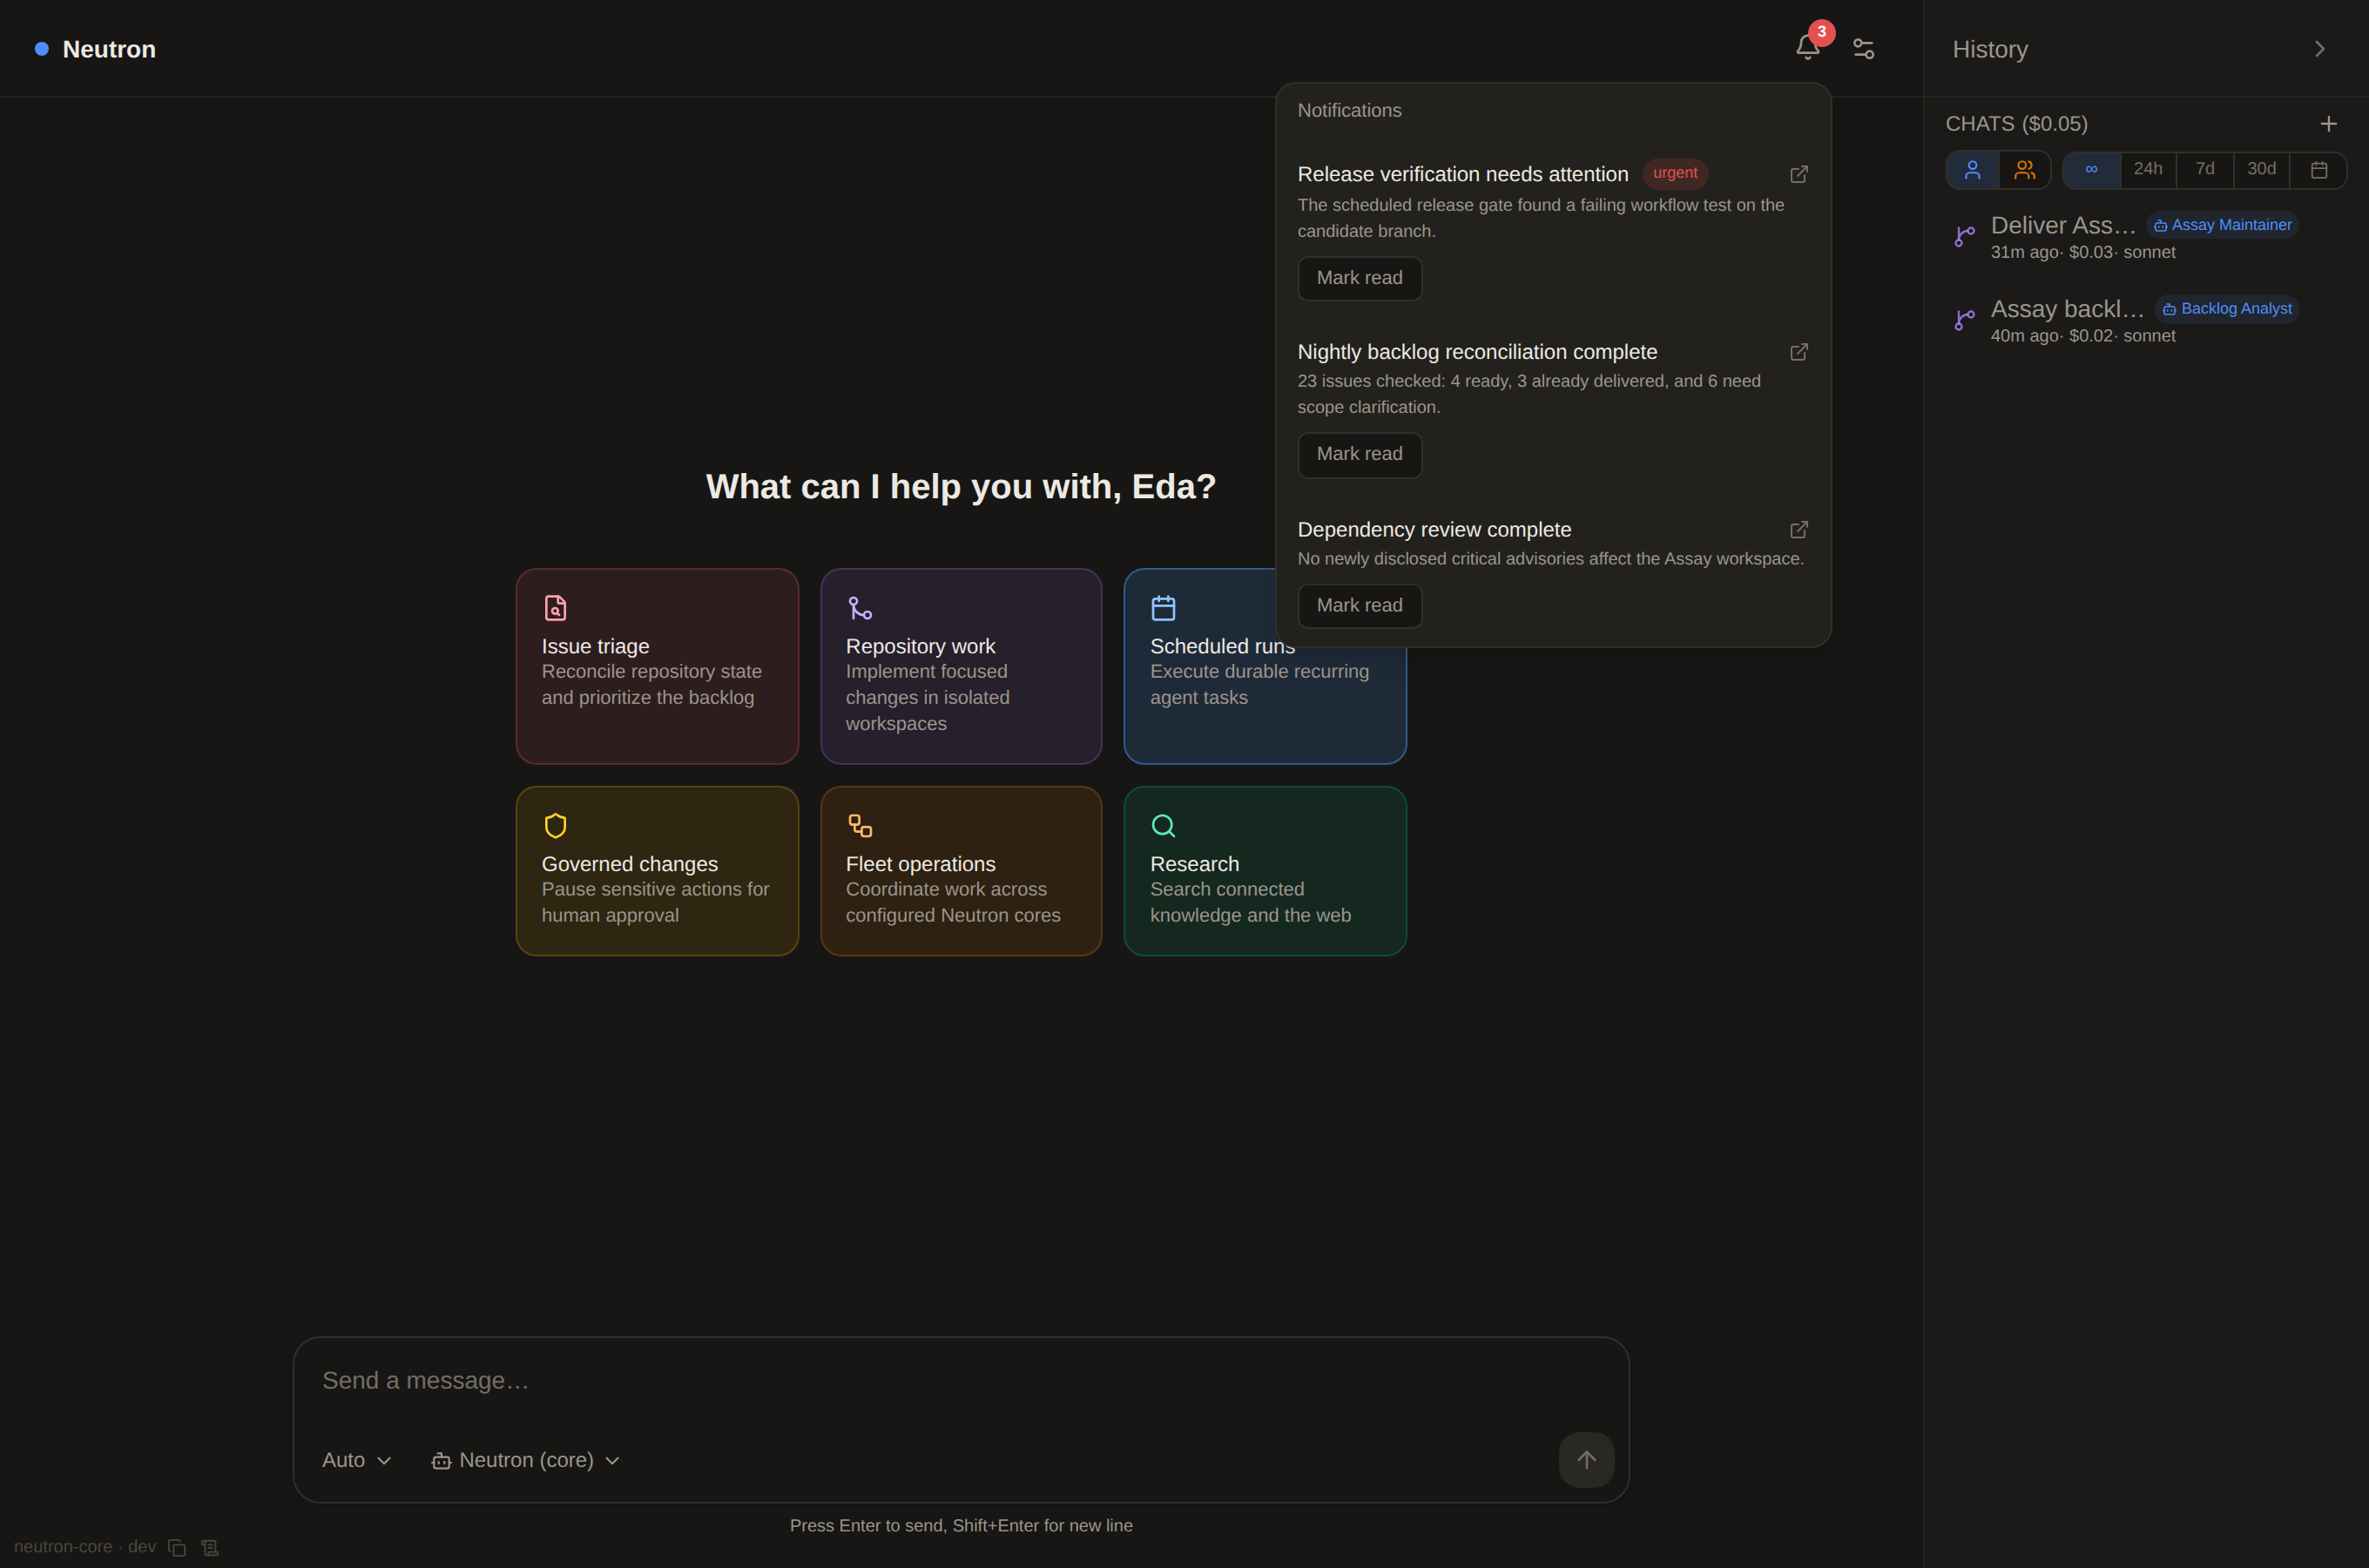Open the Auto mode dropdown
Screen dimensions: 2369x1568
tap(356, 1460)
